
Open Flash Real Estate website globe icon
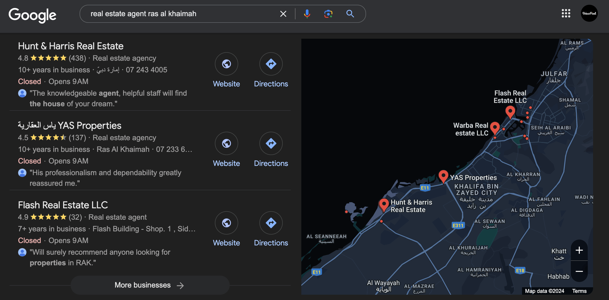tap(227, 223)
